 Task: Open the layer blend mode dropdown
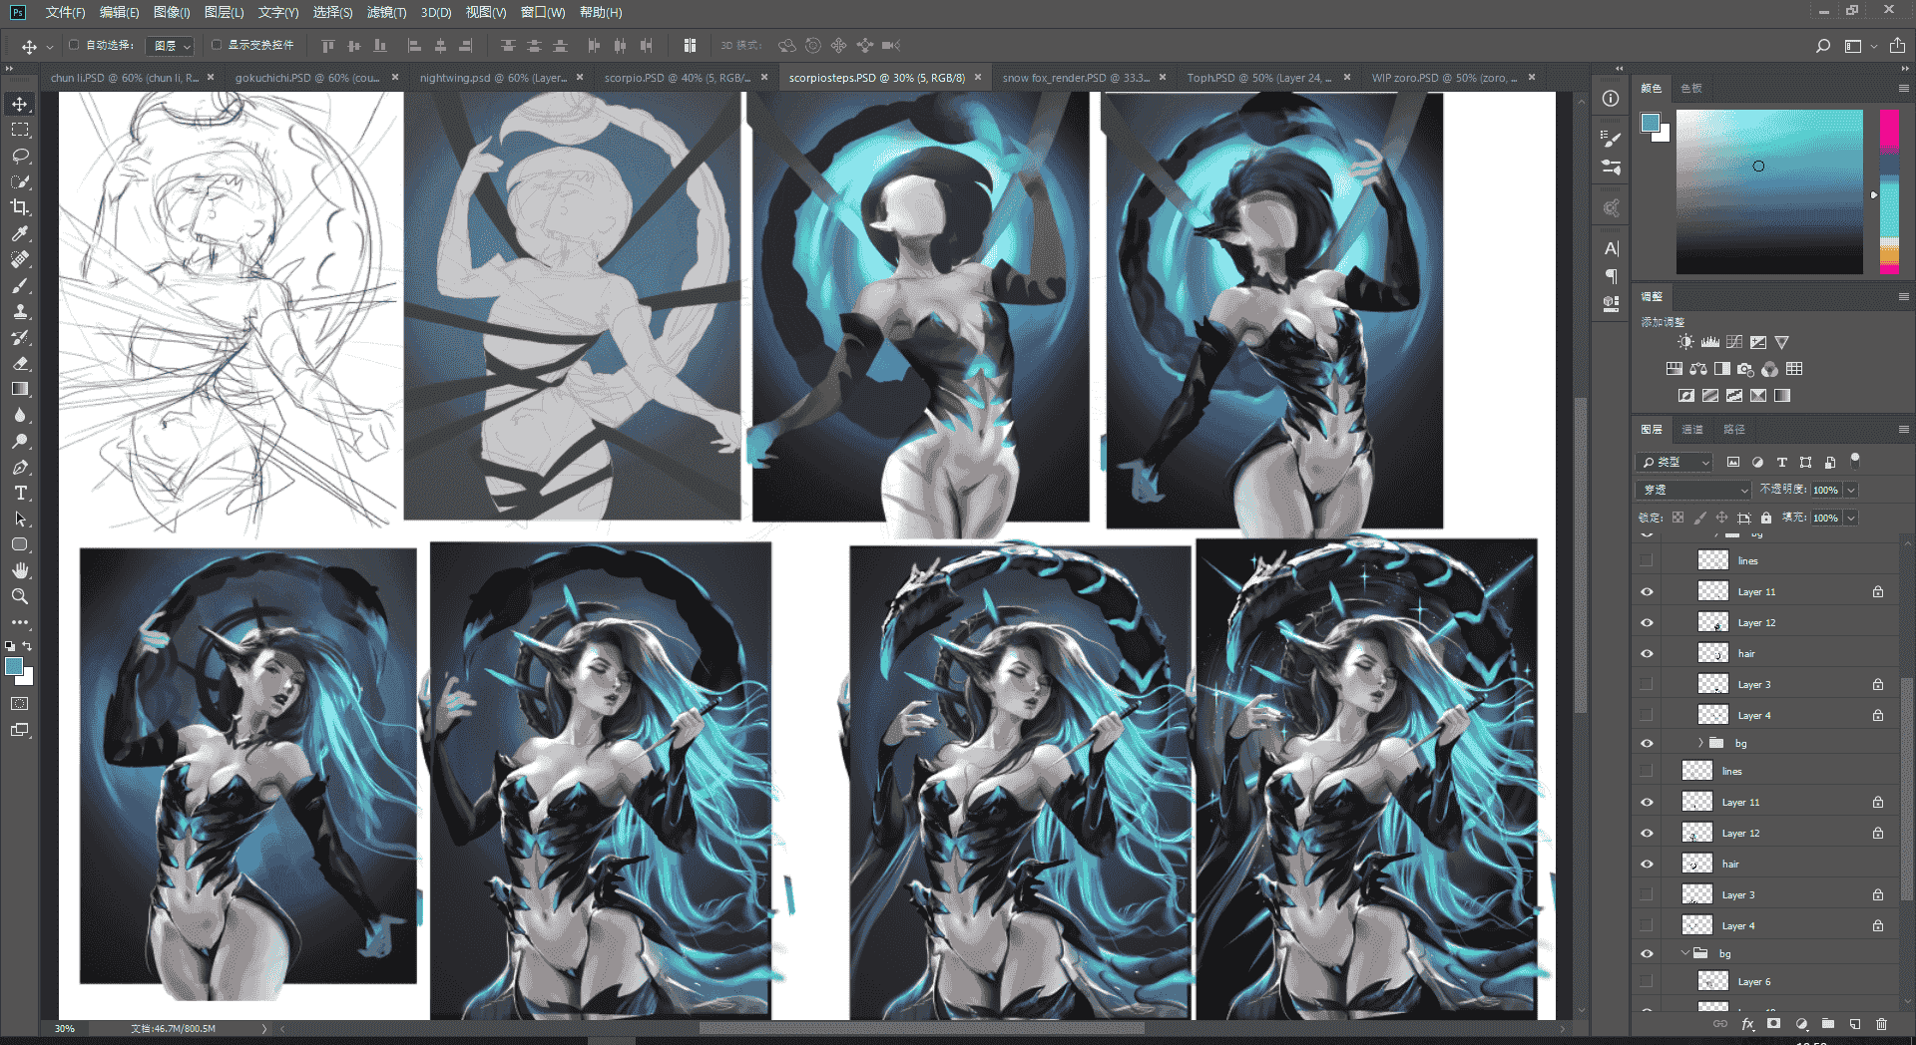pos(1694,490)
